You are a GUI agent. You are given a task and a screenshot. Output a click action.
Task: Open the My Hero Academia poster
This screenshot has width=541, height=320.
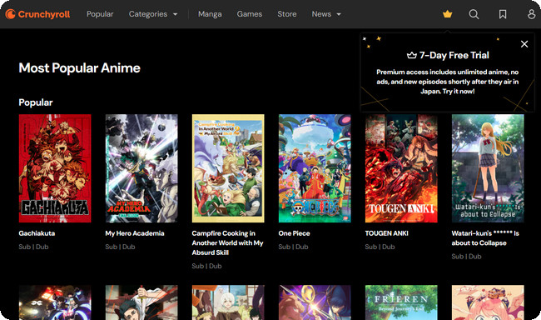click(x=141, y=168)
